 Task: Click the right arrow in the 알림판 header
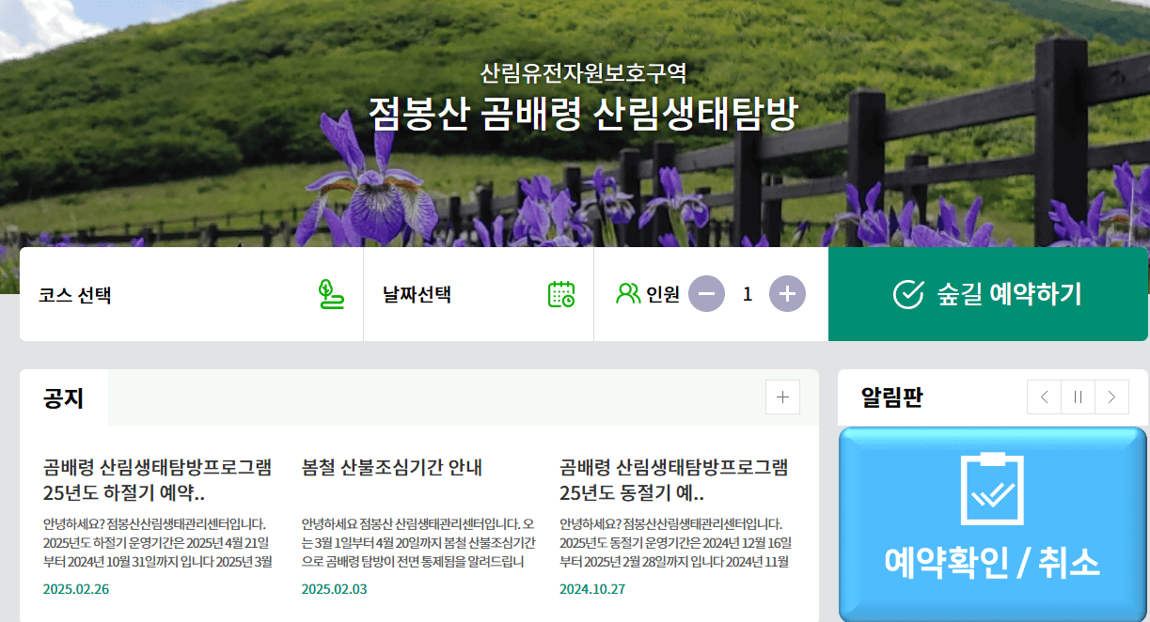click(1111, 397)
